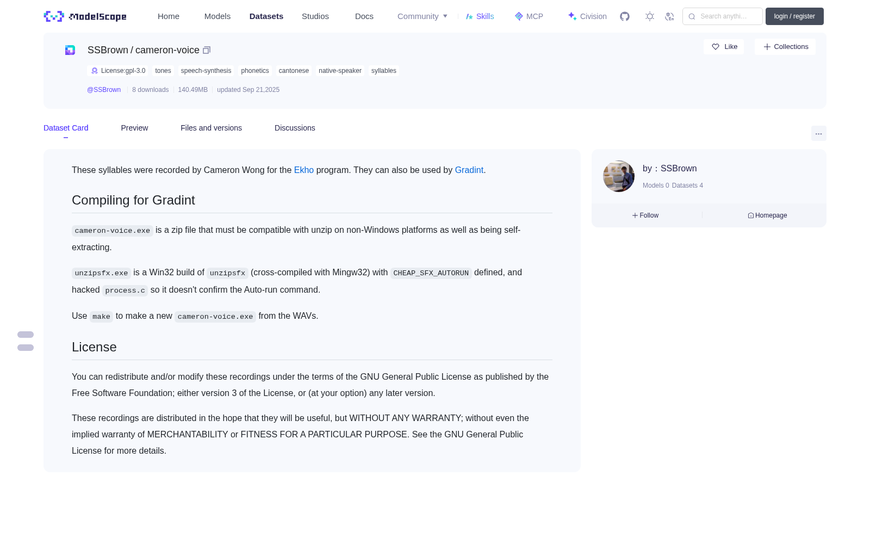
Task: Click the Compiling for Gradint heading
Action: tap(133, 200)
